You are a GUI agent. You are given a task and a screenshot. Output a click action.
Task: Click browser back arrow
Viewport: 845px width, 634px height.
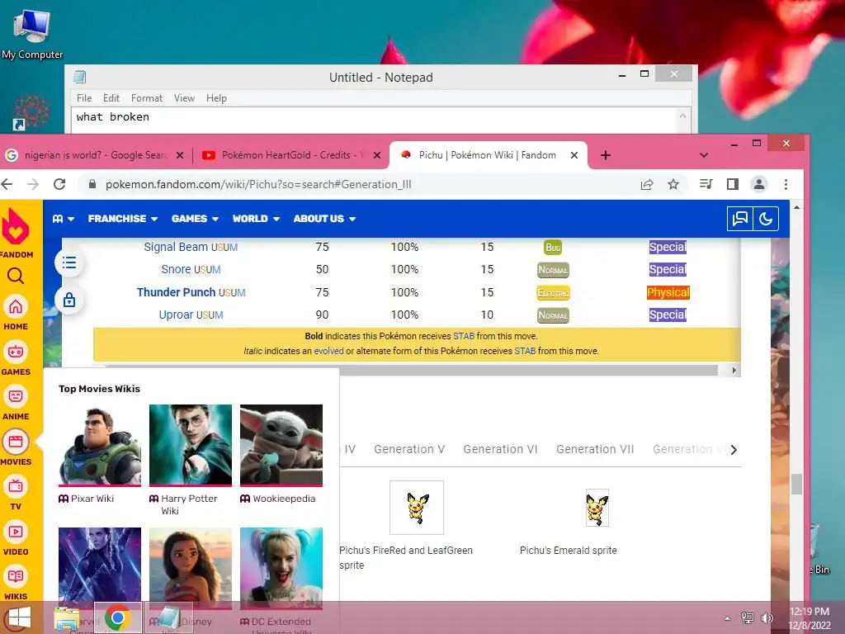tap(7, 184)
